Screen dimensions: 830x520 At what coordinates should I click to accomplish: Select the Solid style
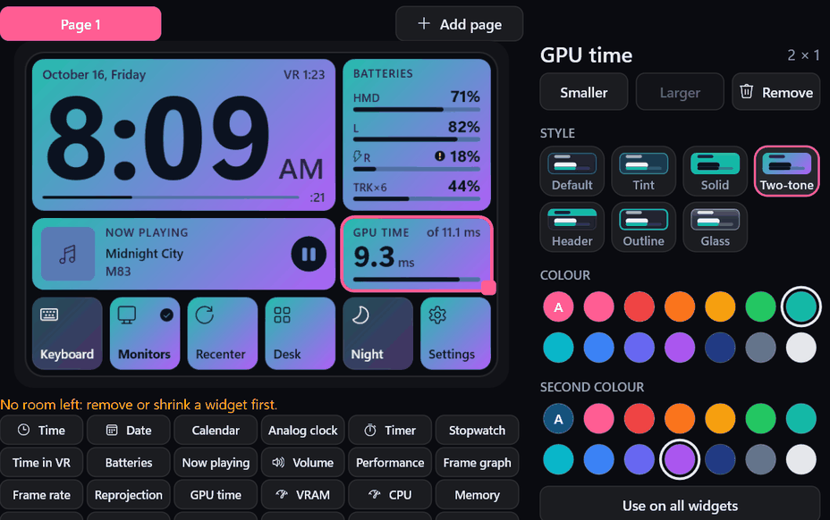716,172
